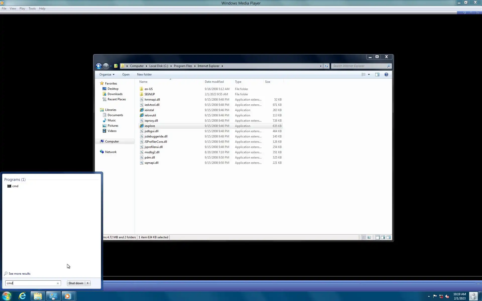Open the Explorer Help icon

tap(386, 74)
